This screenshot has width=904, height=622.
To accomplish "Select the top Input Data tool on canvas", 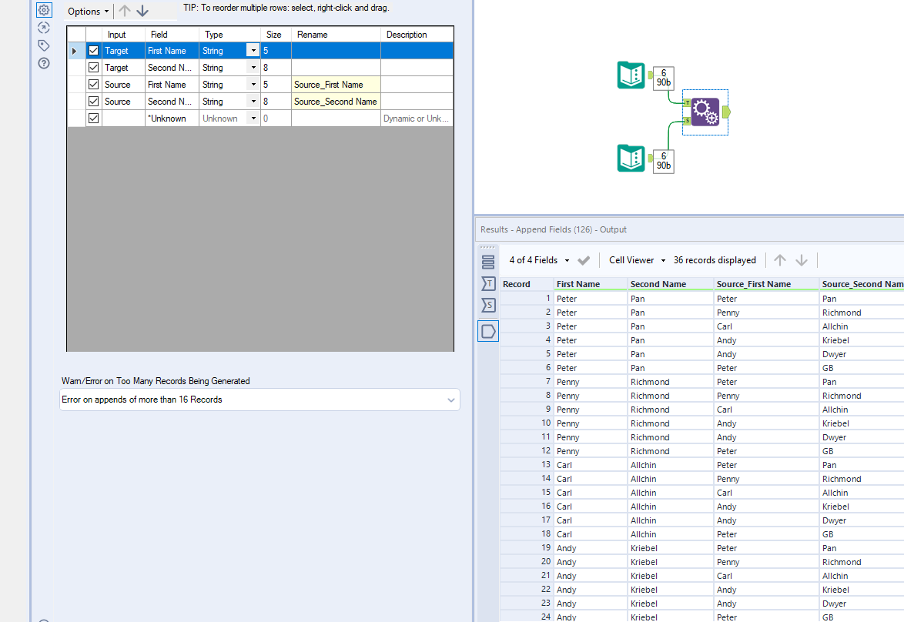I will tap(631, 75).
